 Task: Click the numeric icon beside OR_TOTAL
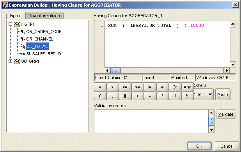coord(23,46)
